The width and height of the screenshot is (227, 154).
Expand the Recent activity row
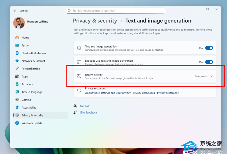[131, 76]
